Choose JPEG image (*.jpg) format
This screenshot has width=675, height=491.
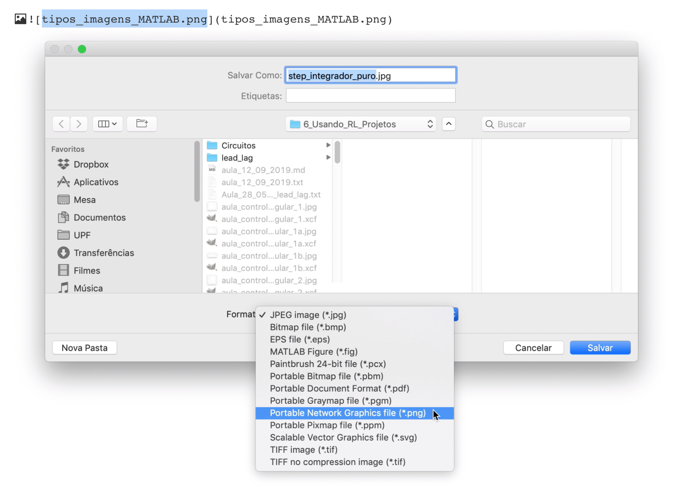click(x=355, y=315)
